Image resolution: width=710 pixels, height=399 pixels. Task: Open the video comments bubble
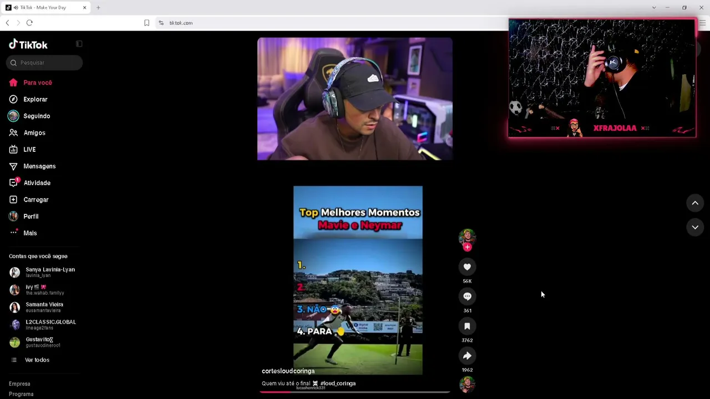(x=467, y=296)
